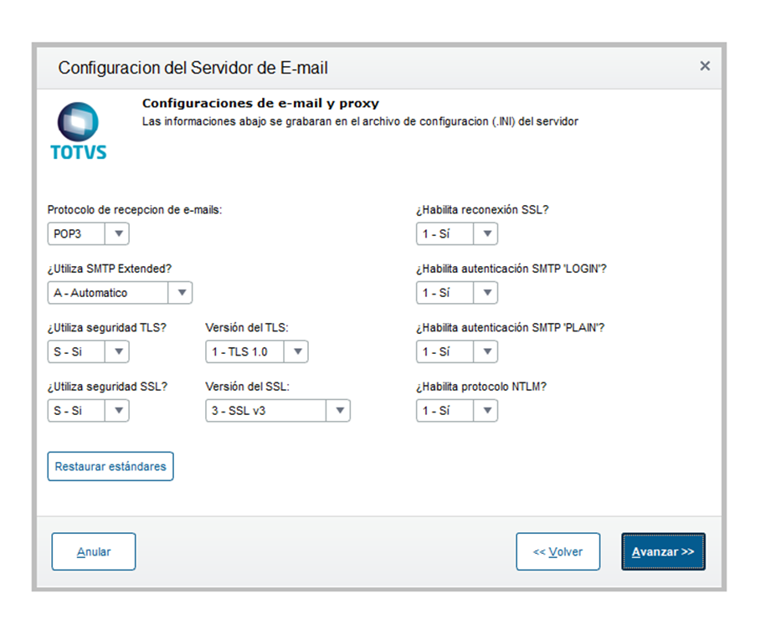Click the 'Restaurar estándares' button
The image size is (771, 620).
click(110, 466)
